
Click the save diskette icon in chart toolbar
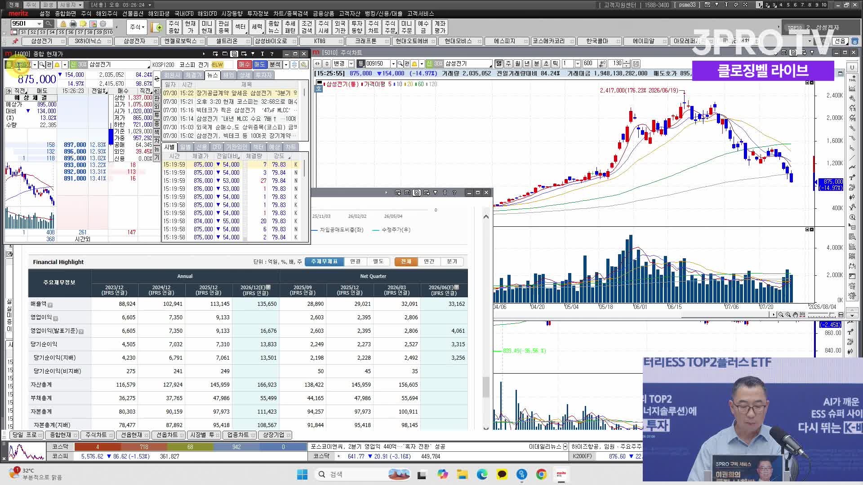[x=636, y=64]
